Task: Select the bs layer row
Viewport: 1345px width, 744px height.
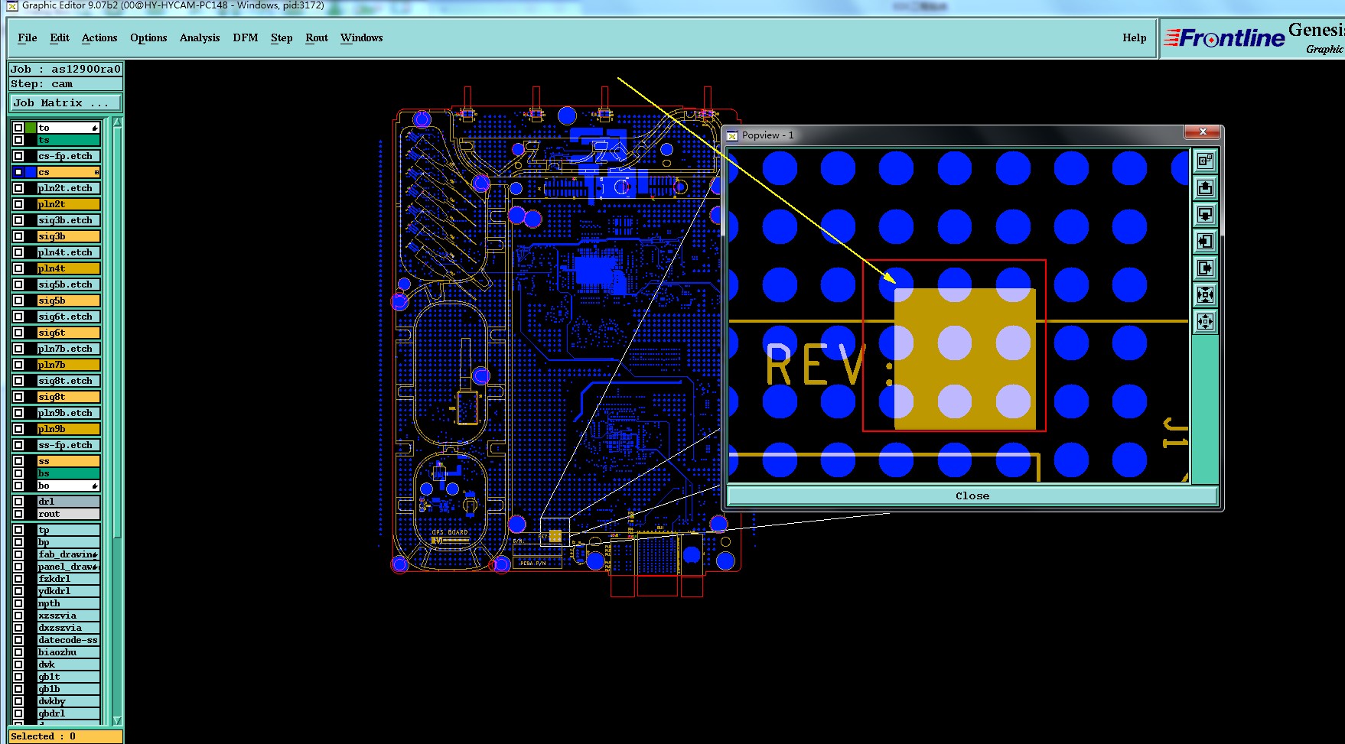Action: (x=69, y=473)
